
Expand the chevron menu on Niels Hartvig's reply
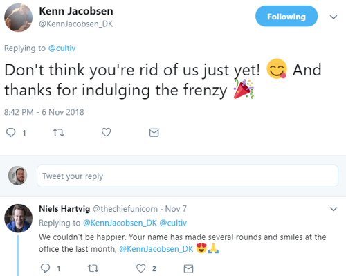(x=334, y=209)
